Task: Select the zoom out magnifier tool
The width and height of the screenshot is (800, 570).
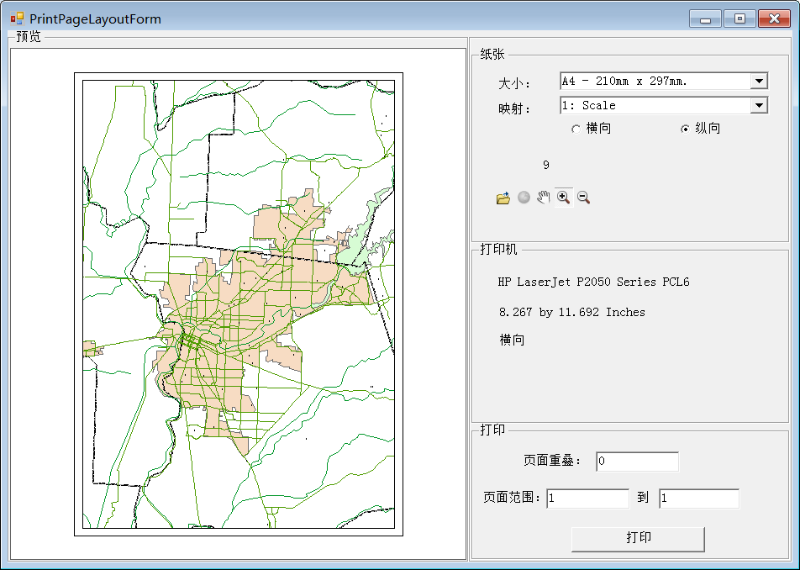Action: [x=583, y=198]
